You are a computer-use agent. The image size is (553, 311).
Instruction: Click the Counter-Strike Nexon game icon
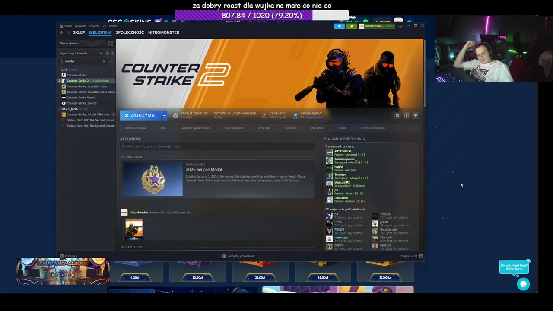click(64, 98)
